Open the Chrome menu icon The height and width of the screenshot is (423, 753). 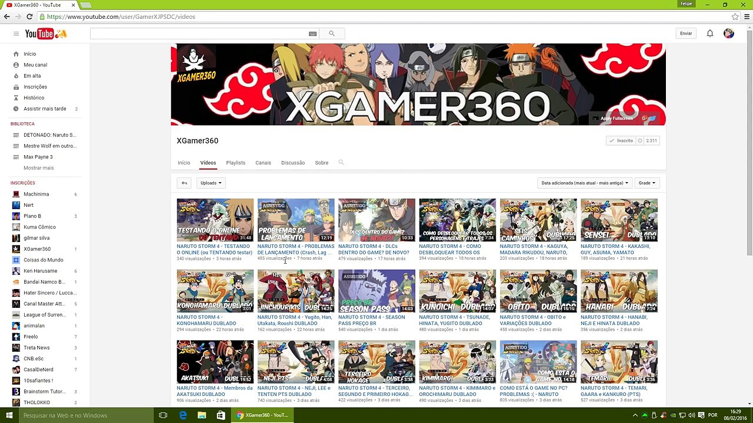coord(746,16)
